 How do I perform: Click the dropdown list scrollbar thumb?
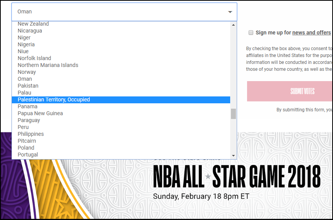[233, 114]
